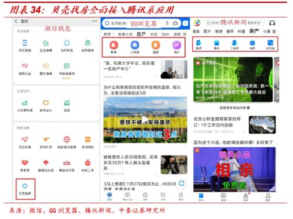This screenshot has width=293, height=219.
Task: Expand Tencent News channel list menu
Action: click(274, 32)
